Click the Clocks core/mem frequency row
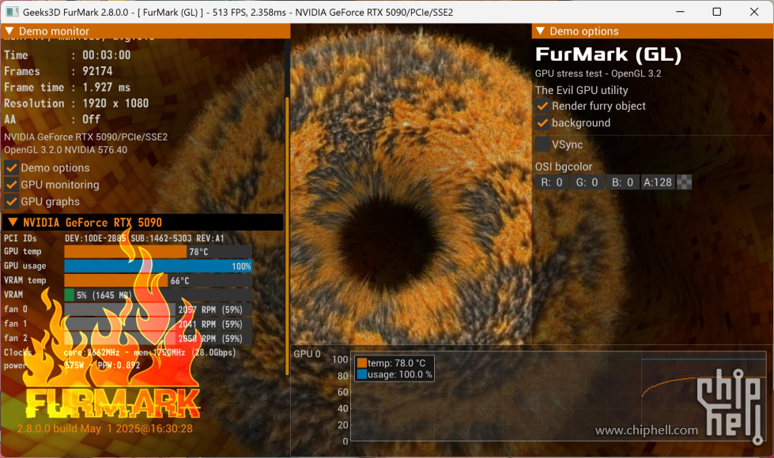 (120, 352)
